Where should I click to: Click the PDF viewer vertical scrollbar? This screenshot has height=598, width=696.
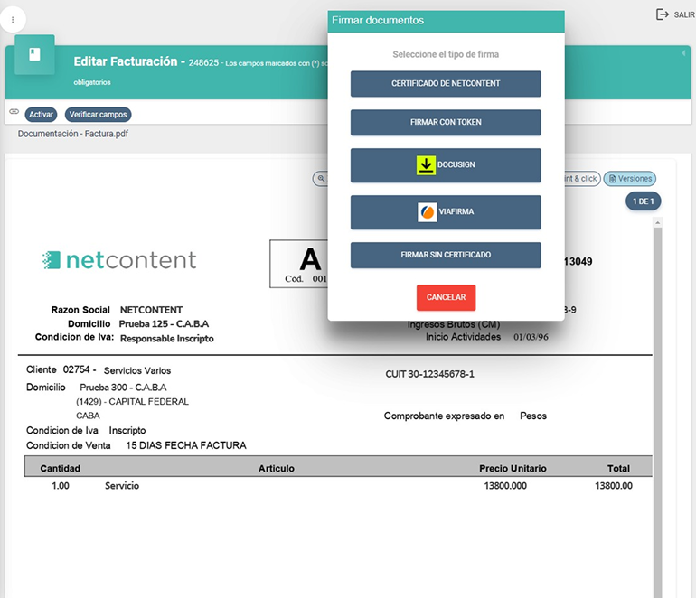(x=656, y=406)
